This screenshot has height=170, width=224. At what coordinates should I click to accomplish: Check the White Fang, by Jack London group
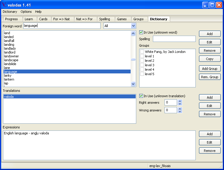coord(142,52)
